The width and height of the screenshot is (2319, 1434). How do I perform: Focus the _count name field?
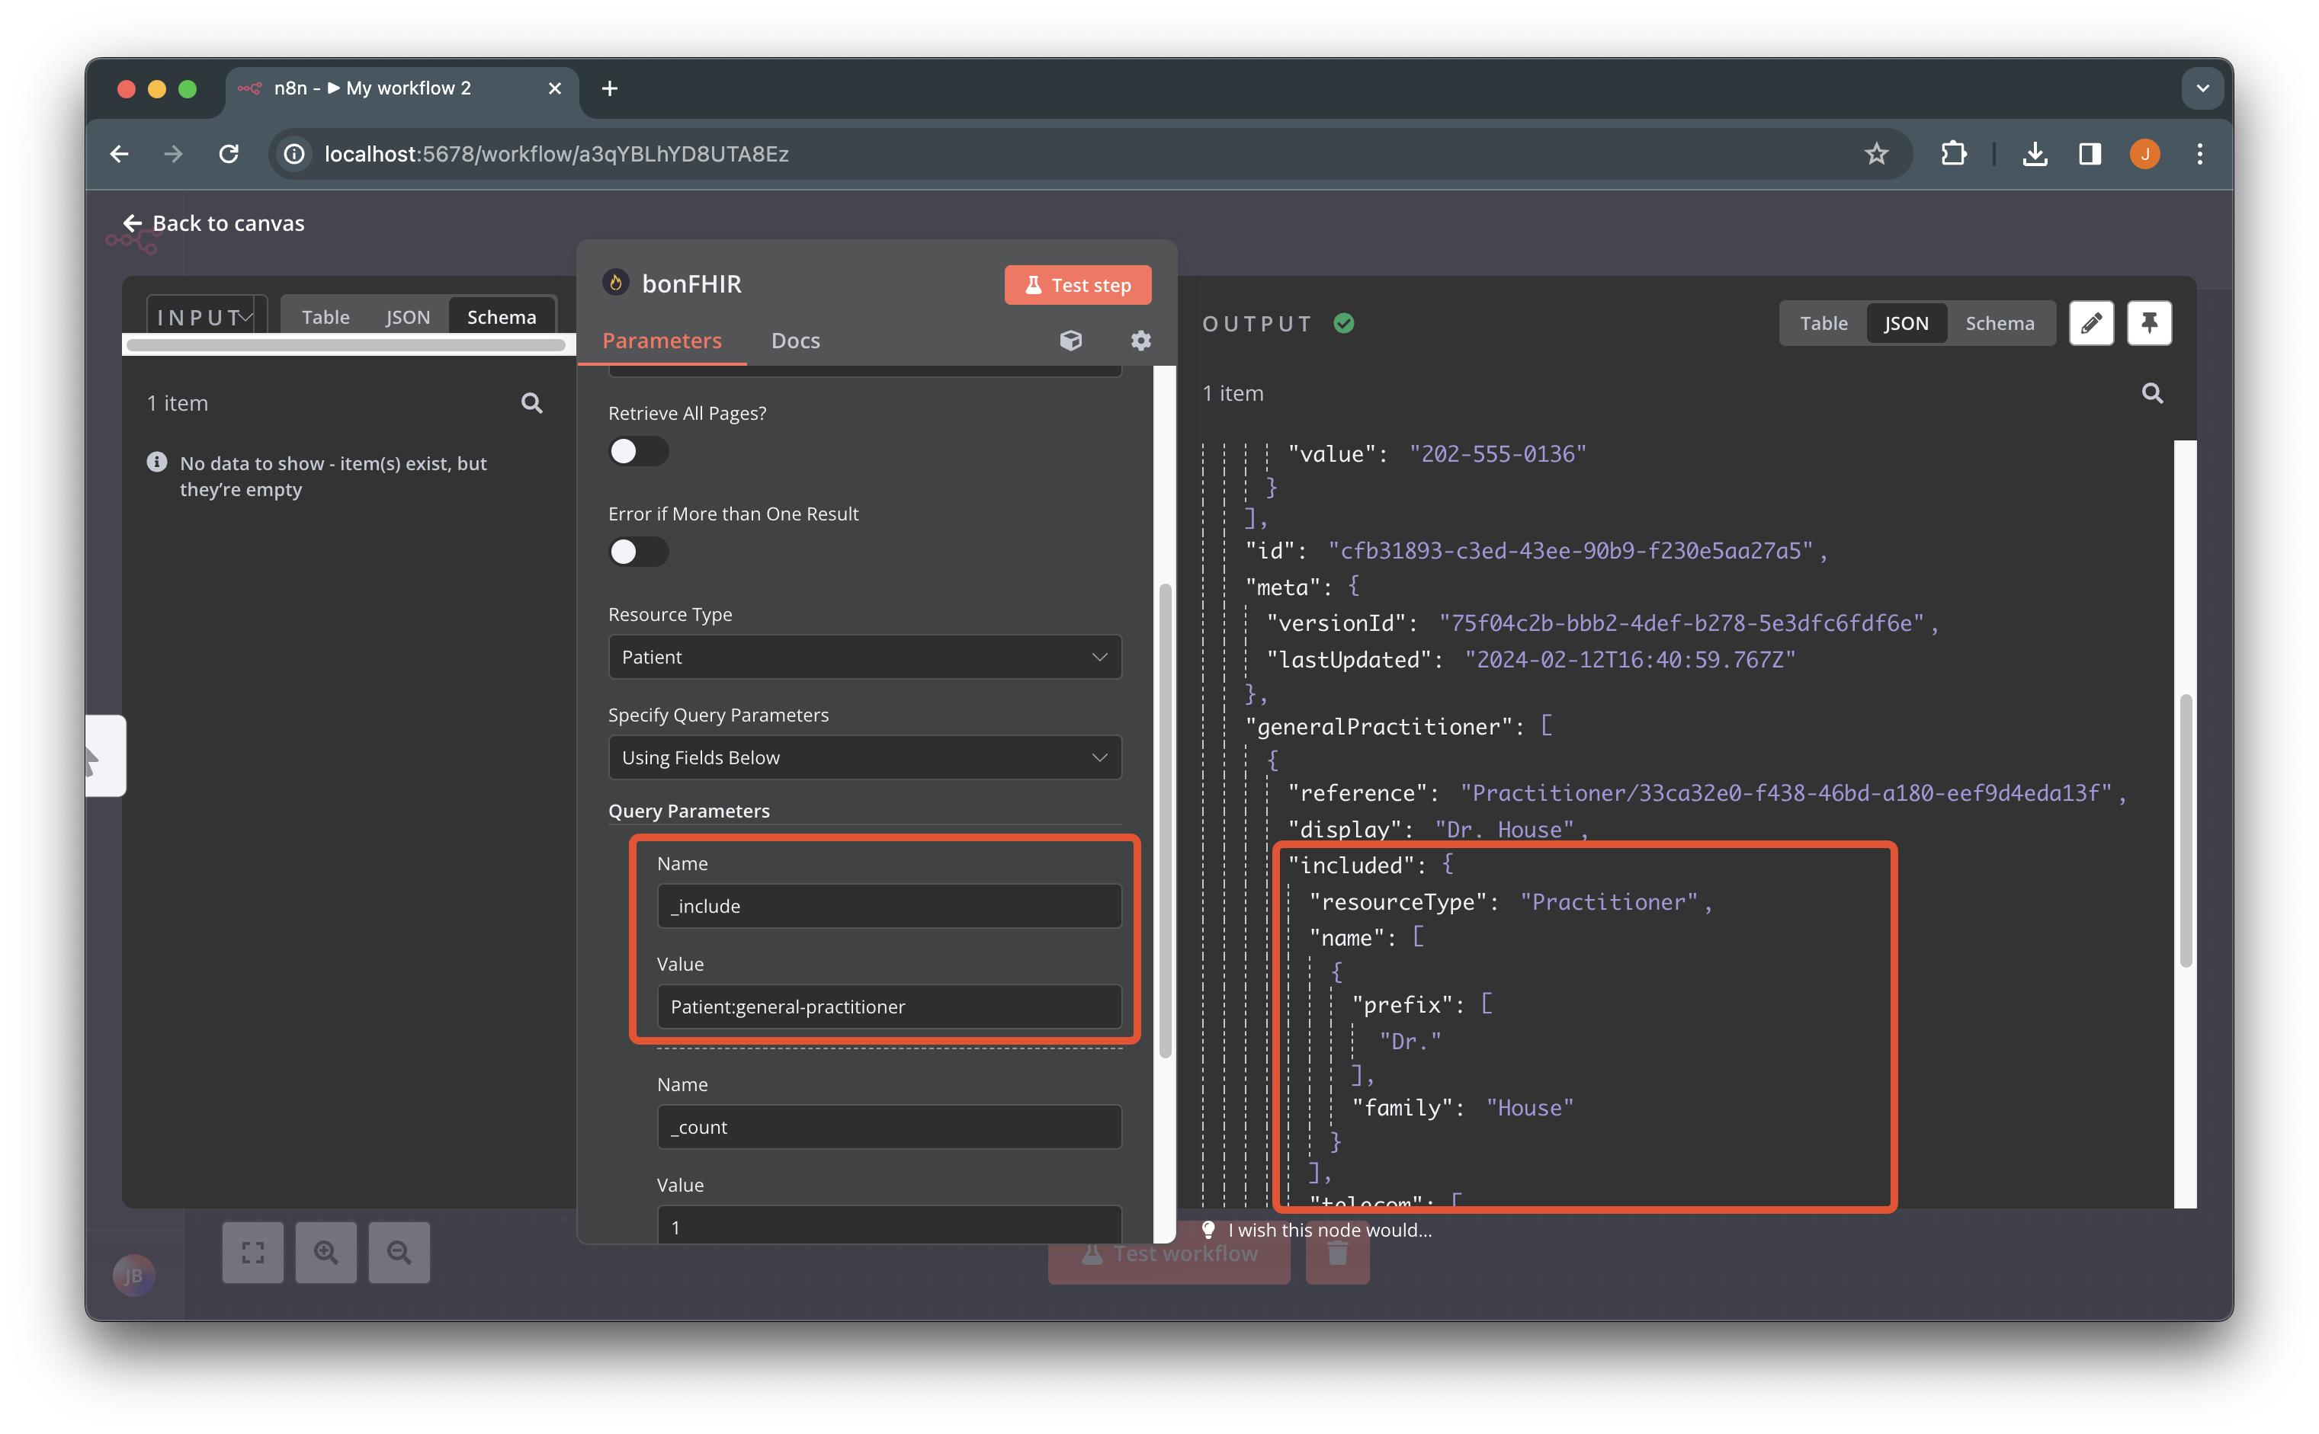(888, 1127)
